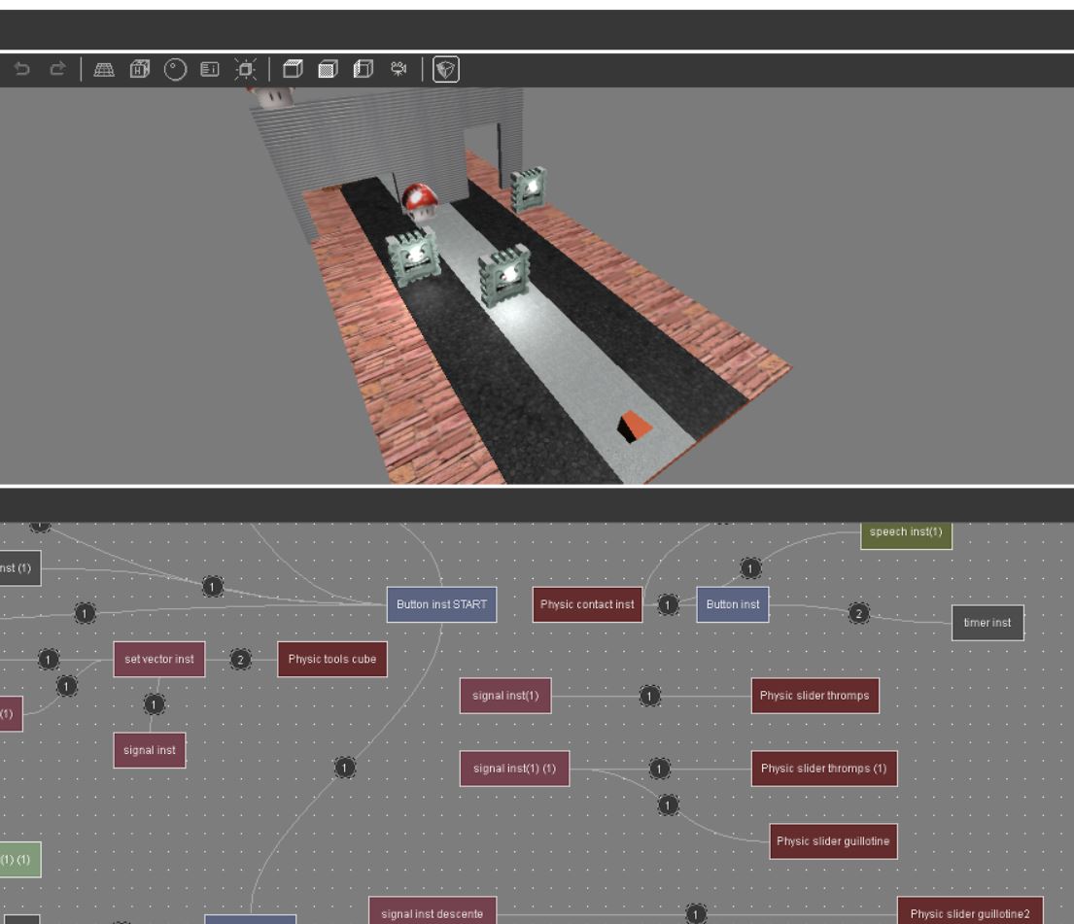Click the Undo arrow icon
Image resolution: width=1074 pixels, height=924 pixels.
coord(19,69)
